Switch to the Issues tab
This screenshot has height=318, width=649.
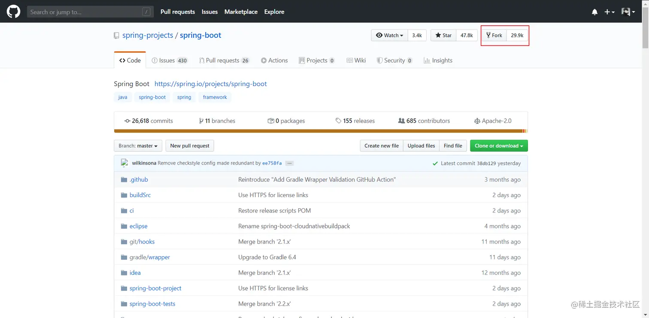pos(170,60)
